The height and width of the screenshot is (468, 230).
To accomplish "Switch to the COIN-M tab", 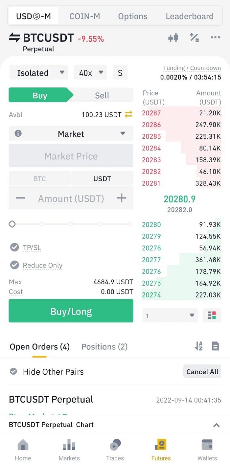I will [x=84, y=16].
